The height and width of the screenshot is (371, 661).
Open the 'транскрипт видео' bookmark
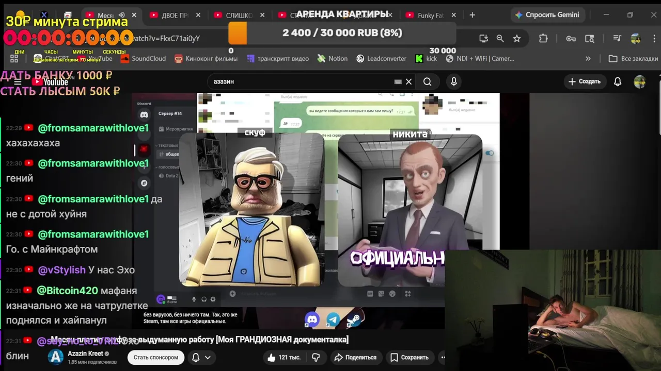point(277,59)
